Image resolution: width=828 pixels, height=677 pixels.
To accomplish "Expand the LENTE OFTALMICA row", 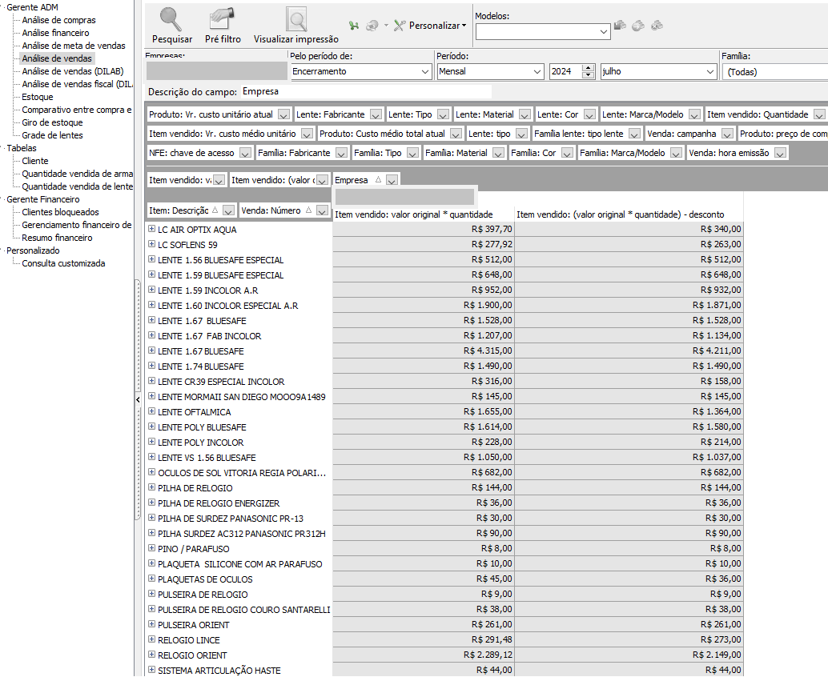I will click(x=151, y=411).
